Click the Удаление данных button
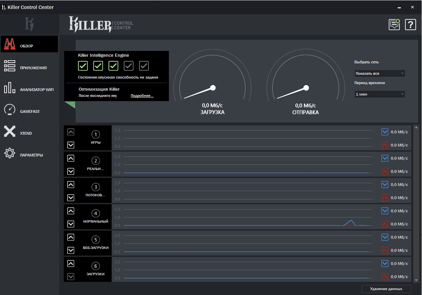 click(x=386, y=289)
